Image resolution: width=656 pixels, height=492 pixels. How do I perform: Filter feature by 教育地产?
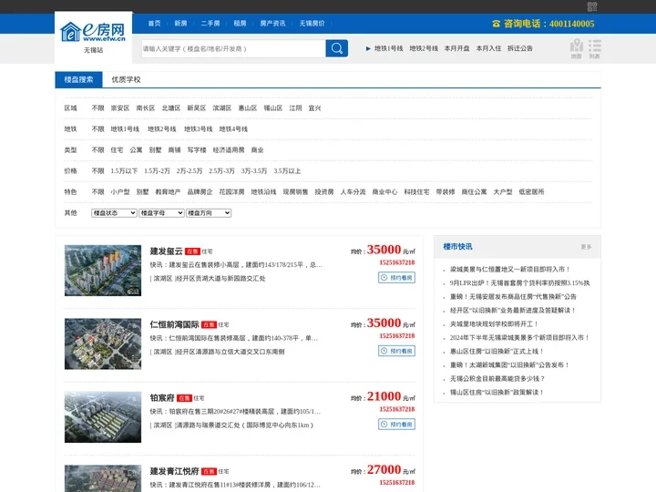click(x=168, y=191)
